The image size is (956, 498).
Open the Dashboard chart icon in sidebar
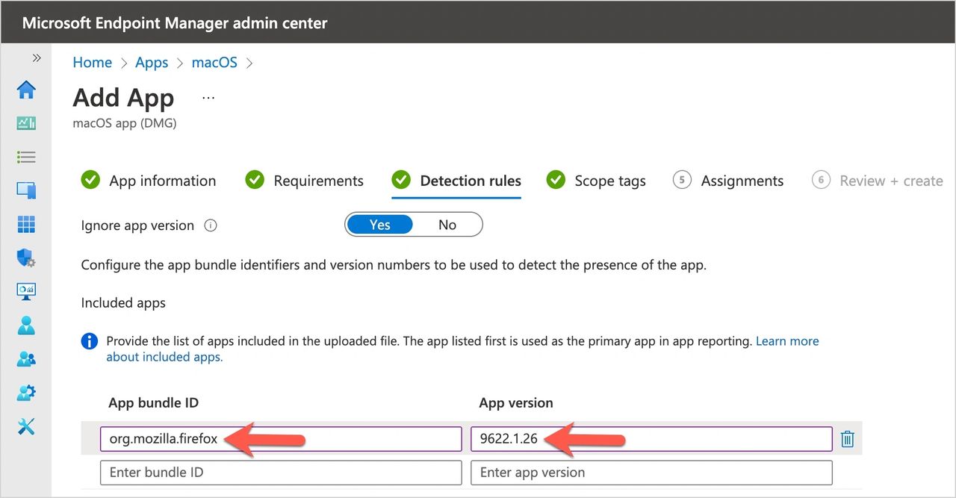tap(26, 123)
